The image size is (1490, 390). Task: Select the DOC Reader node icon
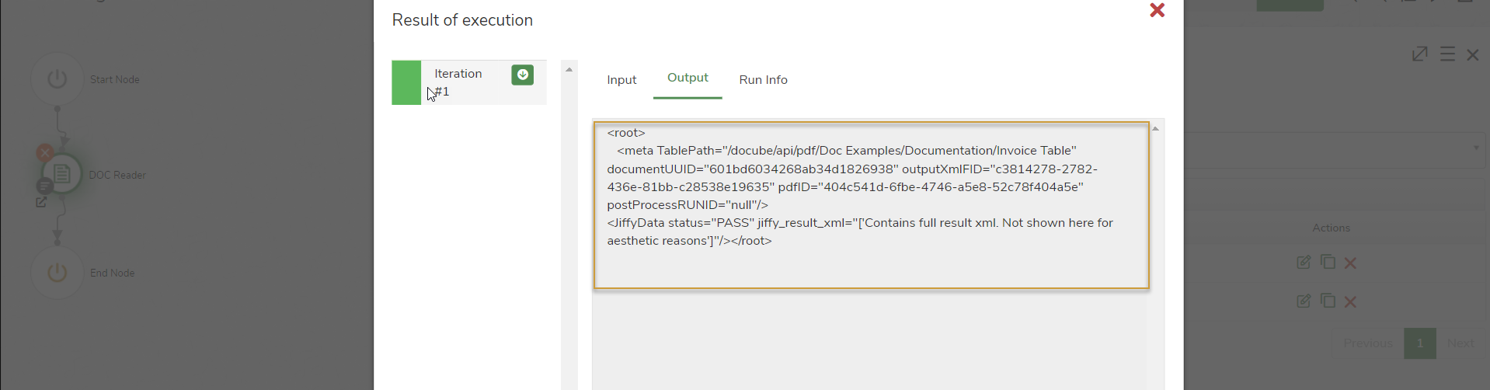point(62,175)
